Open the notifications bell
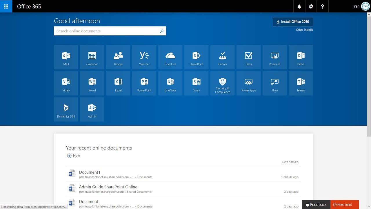The image size is (371, 209). pyautogui.click(x=299, y=6)
